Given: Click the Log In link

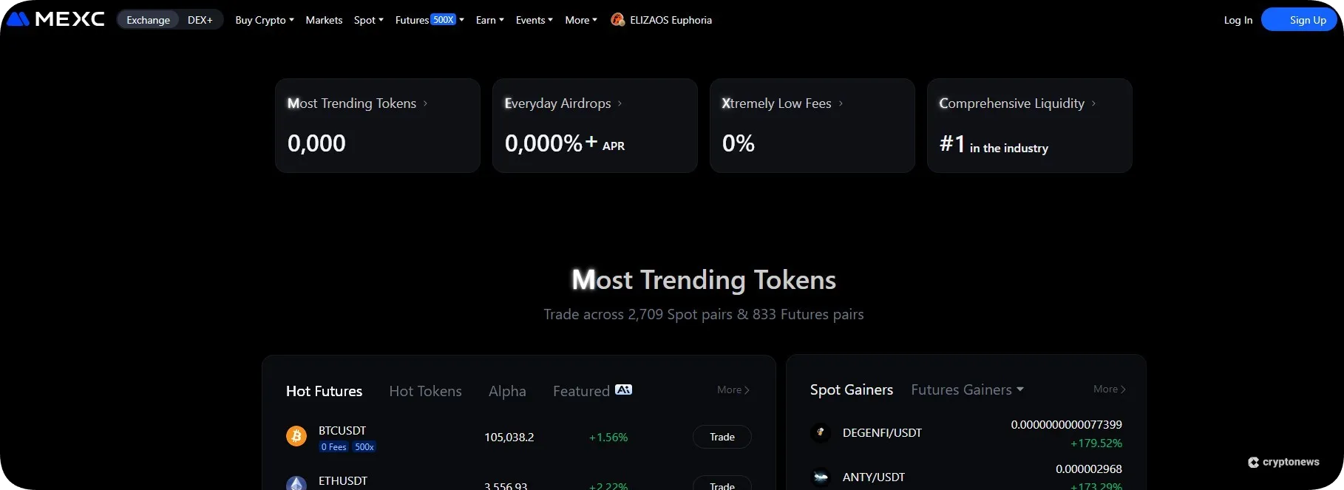Looking at the screenshot, I should click(1238, 20).
